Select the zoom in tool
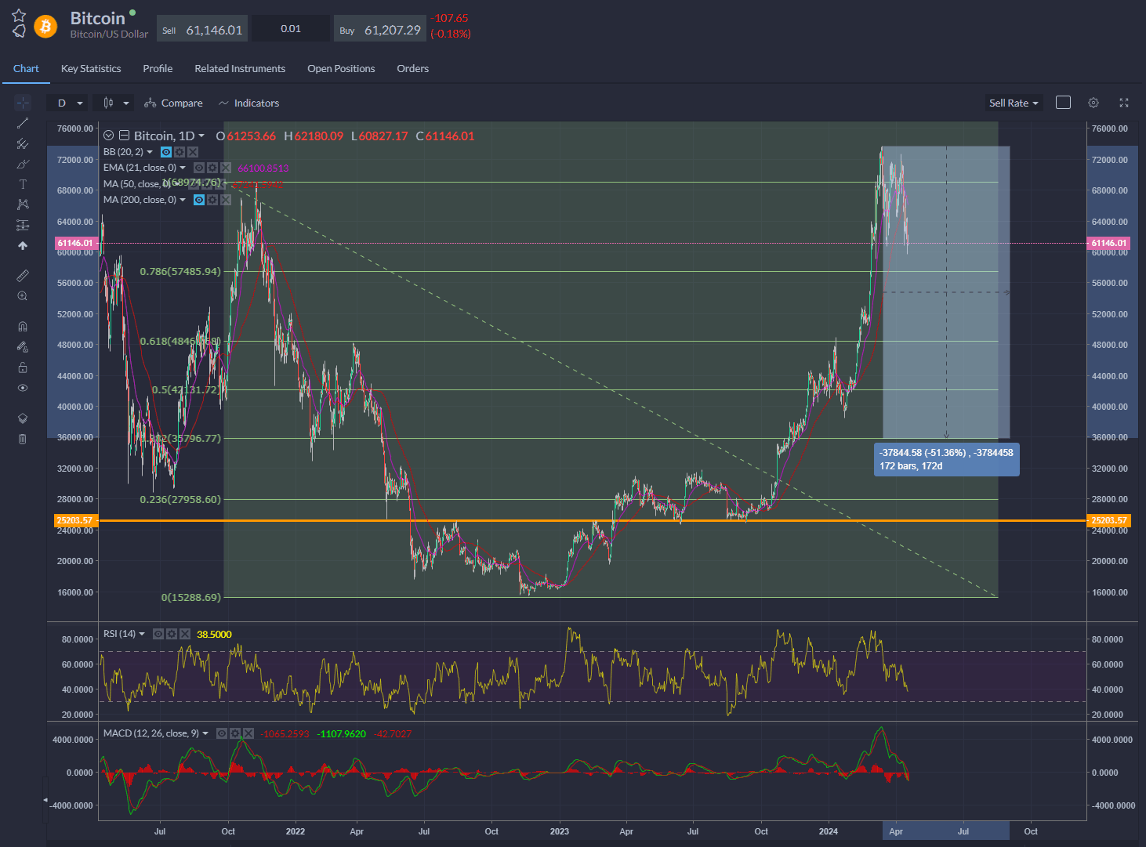The image size is (1146, 847). tap(23, 296)
